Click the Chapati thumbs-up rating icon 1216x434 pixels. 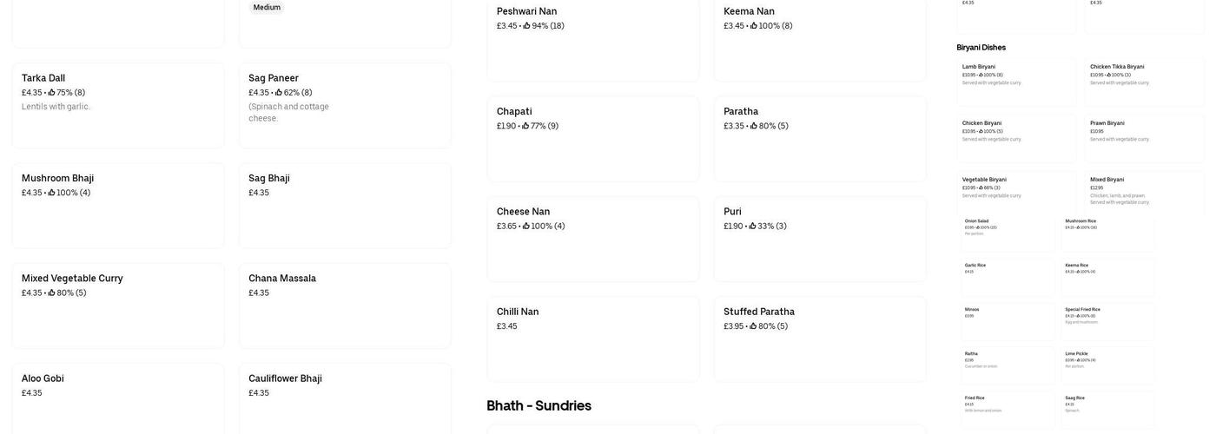coord(525,126)
